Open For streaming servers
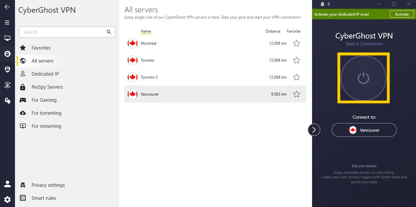The width and height of the screenshot is (416, 207). coord(46,126)
